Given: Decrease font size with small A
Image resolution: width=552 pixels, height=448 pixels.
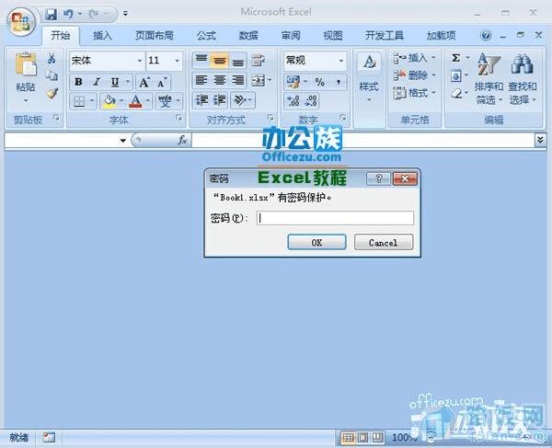Looking at the screenshot, I should click(x=162, y=83).
